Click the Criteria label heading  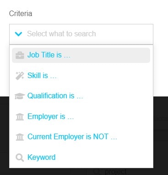click(x=21, y=13)
